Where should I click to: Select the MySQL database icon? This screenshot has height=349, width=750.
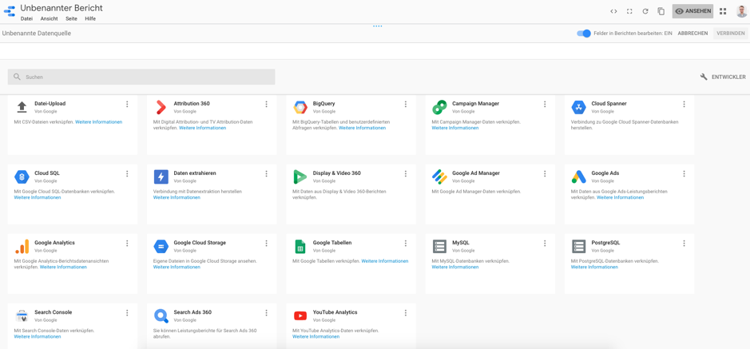[439, 247]
